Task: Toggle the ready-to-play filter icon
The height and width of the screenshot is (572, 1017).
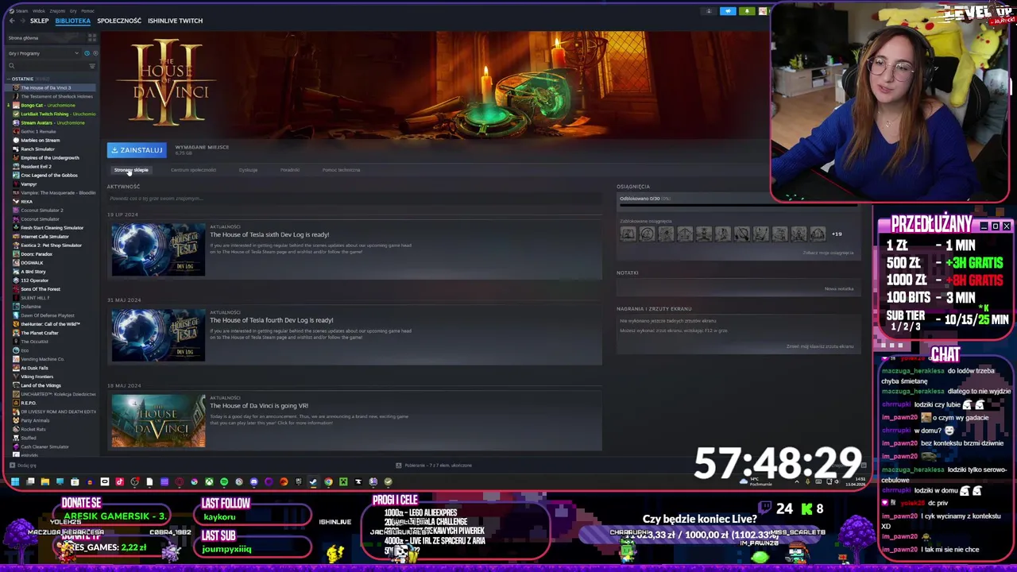Action: (x=94, y=53)
